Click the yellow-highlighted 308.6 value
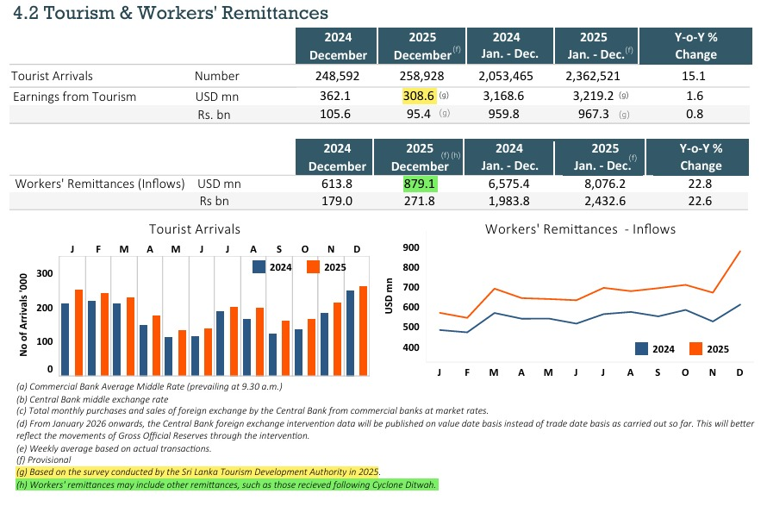The width and height of the screenshot is (767, 506). tap(418, 97)
